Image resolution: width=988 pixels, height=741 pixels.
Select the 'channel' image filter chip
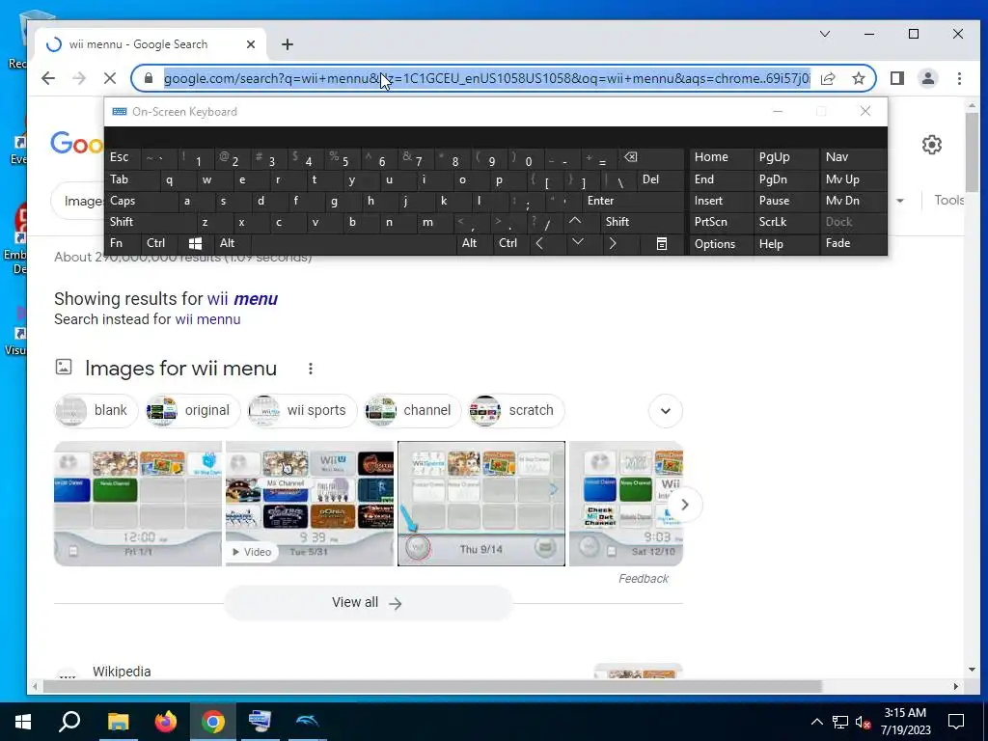coord(412,411)
